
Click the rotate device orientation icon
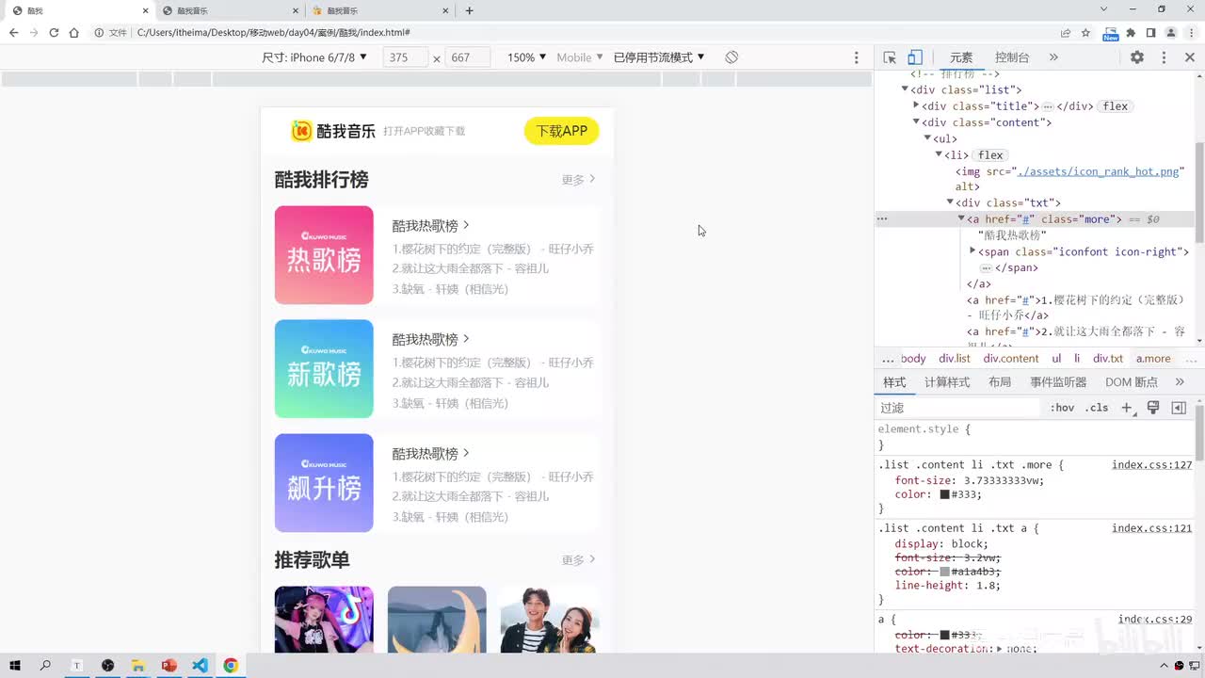coord(731,57)
